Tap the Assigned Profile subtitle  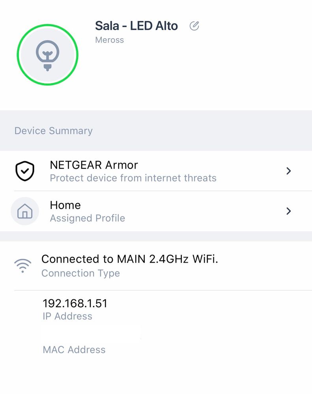[88, 218]
